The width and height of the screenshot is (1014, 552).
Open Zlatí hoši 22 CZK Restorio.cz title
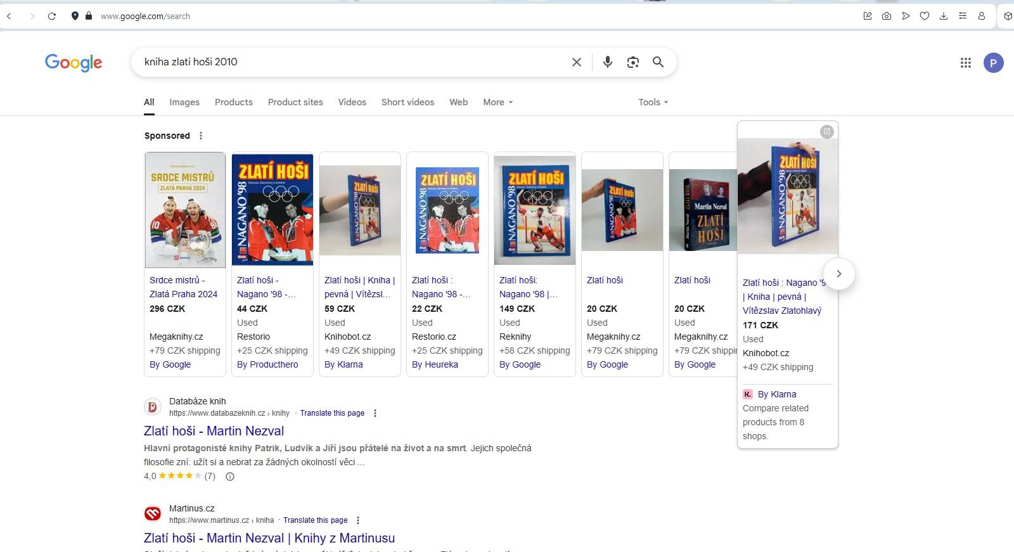tap(441, 287)
